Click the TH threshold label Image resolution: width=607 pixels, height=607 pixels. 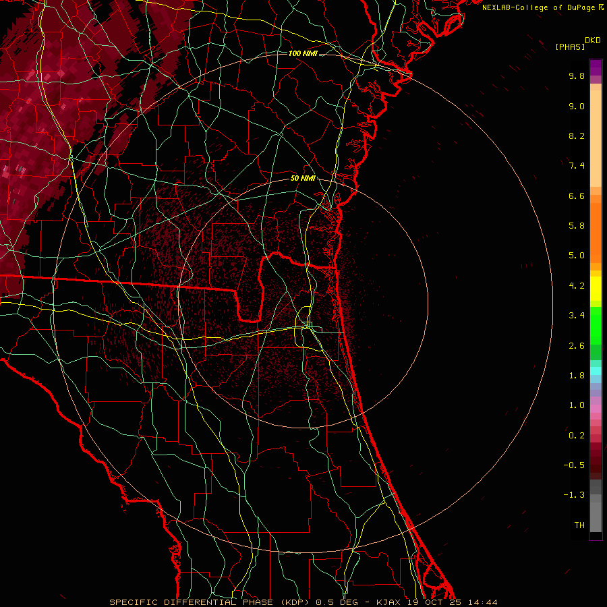pos(579,525)
